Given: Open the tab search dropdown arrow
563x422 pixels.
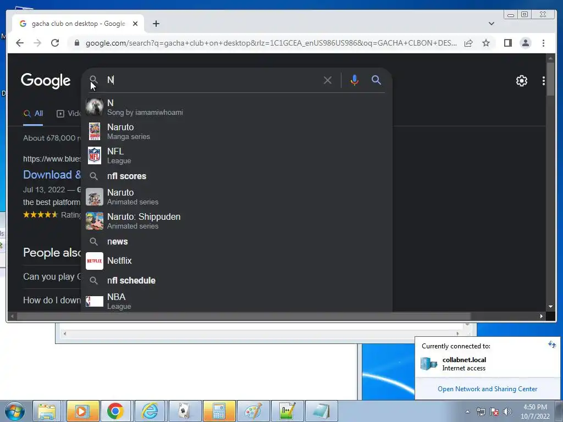Looking at the screenshot, I should (491, 24).
